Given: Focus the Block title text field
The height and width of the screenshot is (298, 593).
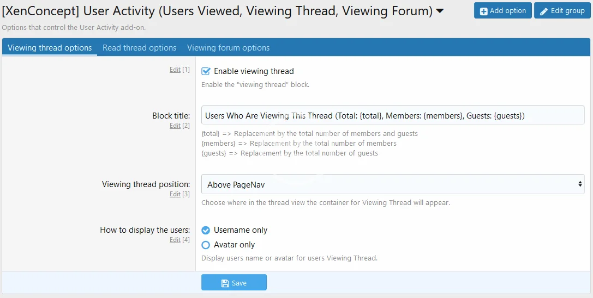Looking at the screenshot, I should pyautogui.click(x=392, y=115).
